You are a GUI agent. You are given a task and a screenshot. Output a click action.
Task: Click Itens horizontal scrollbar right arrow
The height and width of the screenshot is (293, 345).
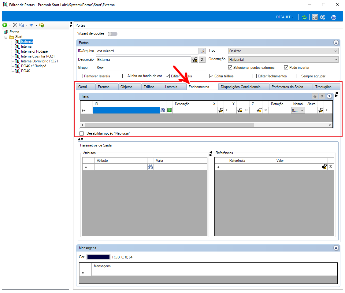tap(330, 125)
